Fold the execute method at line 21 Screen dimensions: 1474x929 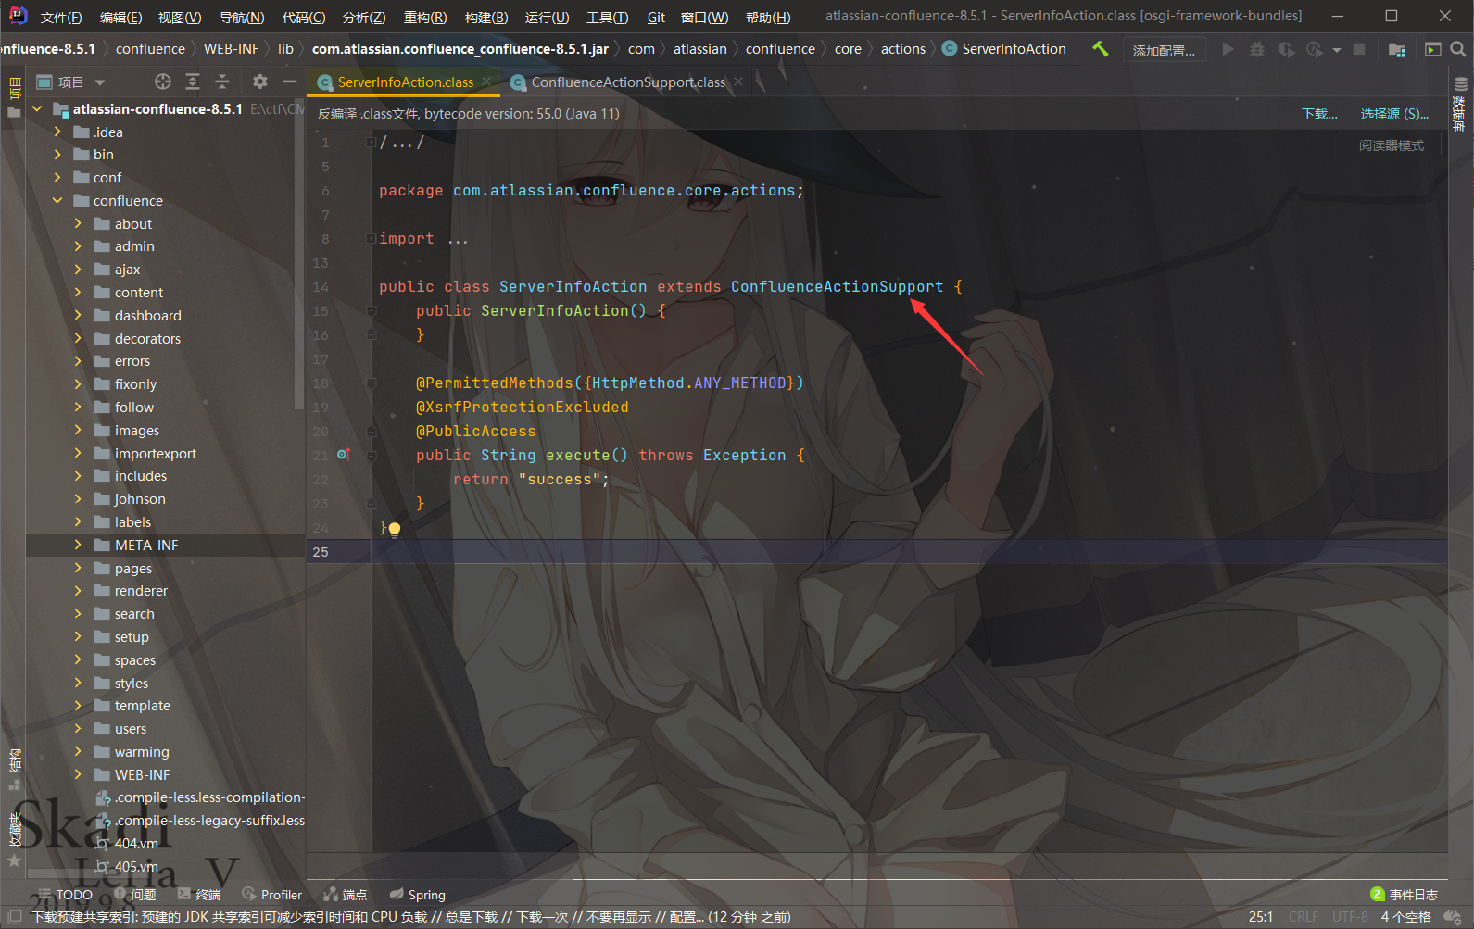371,455
